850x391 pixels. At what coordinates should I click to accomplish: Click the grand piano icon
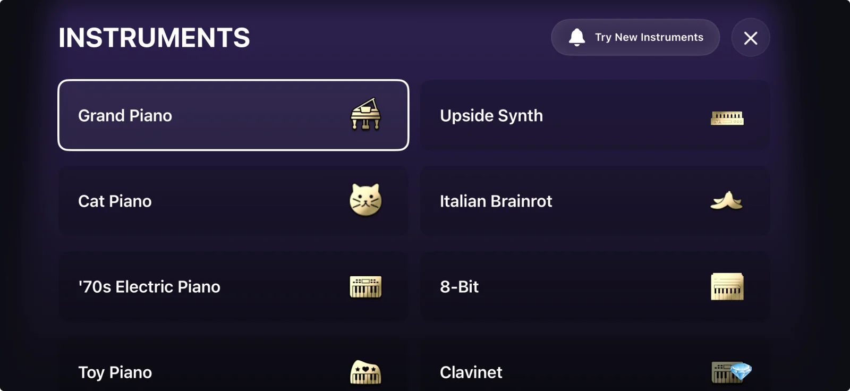[365, 114]
